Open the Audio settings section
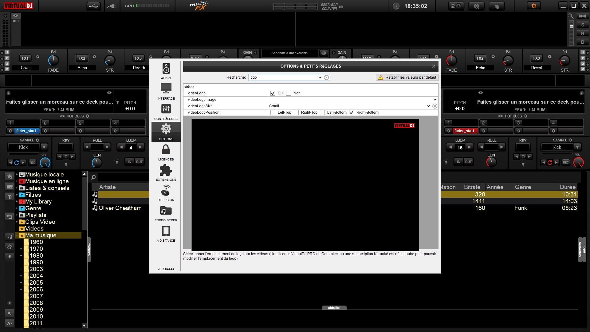 pyautogui.click(x=166, y=71)
